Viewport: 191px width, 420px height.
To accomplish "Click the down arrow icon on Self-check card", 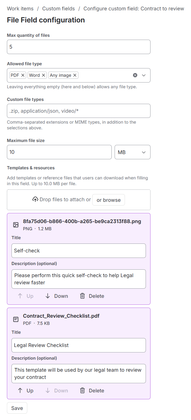I will [48, 296].
